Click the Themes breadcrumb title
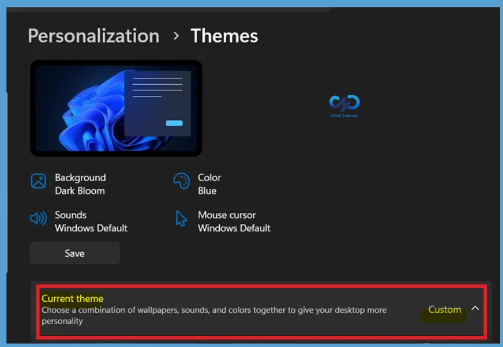503x347 pixels. coord(224,35)
